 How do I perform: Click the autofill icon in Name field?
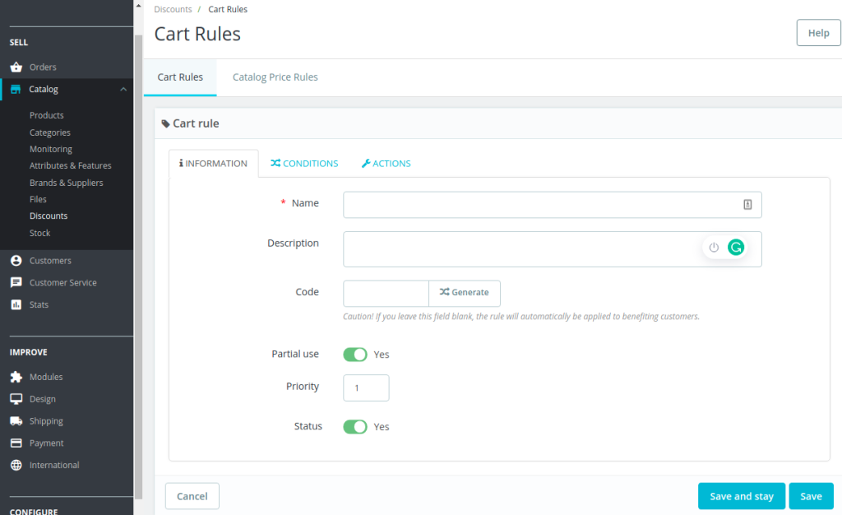(x=747, y=205)
